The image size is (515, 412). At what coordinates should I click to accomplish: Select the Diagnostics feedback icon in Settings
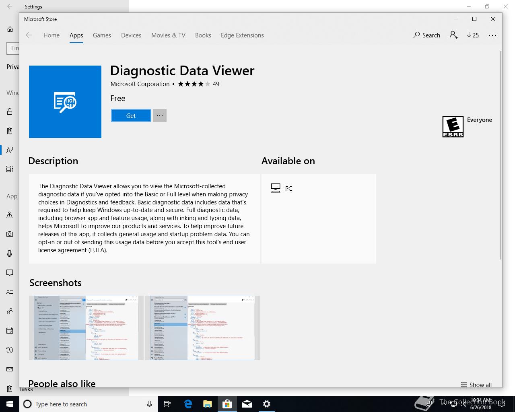click(10, 150)
